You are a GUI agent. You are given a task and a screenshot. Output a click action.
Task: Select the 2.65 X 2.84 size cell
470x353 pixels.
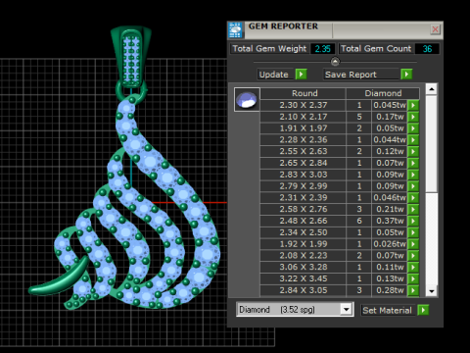pos(303,163)
